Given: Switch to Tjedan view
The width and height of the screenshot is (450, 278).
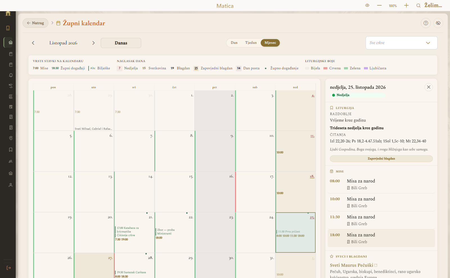Looking at the screenshot, I should (x=251, y=43).
